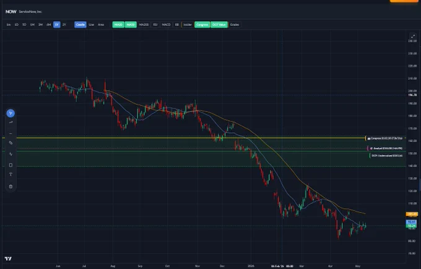Image resolution: width=421 pixels, height=269 pixels.
Task: Click the 196.78 price axis label
Action: [412, 95]
